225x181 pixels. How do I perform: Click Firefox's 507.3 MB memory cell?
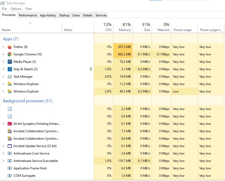tap(123, 47)
